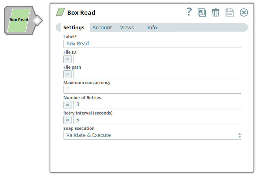Click the Maximum concurrency field

152,90
